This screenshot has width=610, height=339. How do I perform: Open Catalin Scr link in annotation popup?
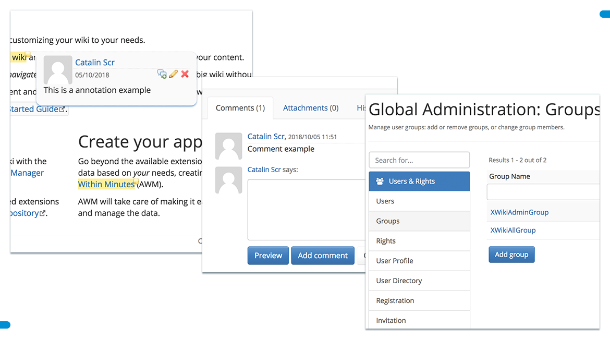pos(94,62)
